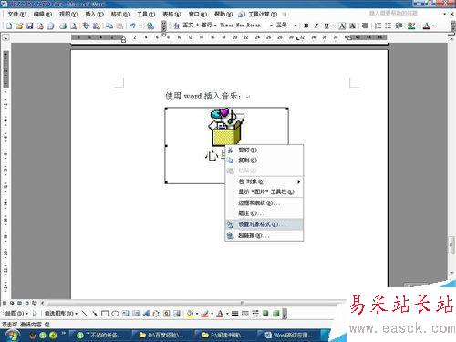Choose 边框和底纹 in context menu
This screenshot has width=456, height=342.
264,202
